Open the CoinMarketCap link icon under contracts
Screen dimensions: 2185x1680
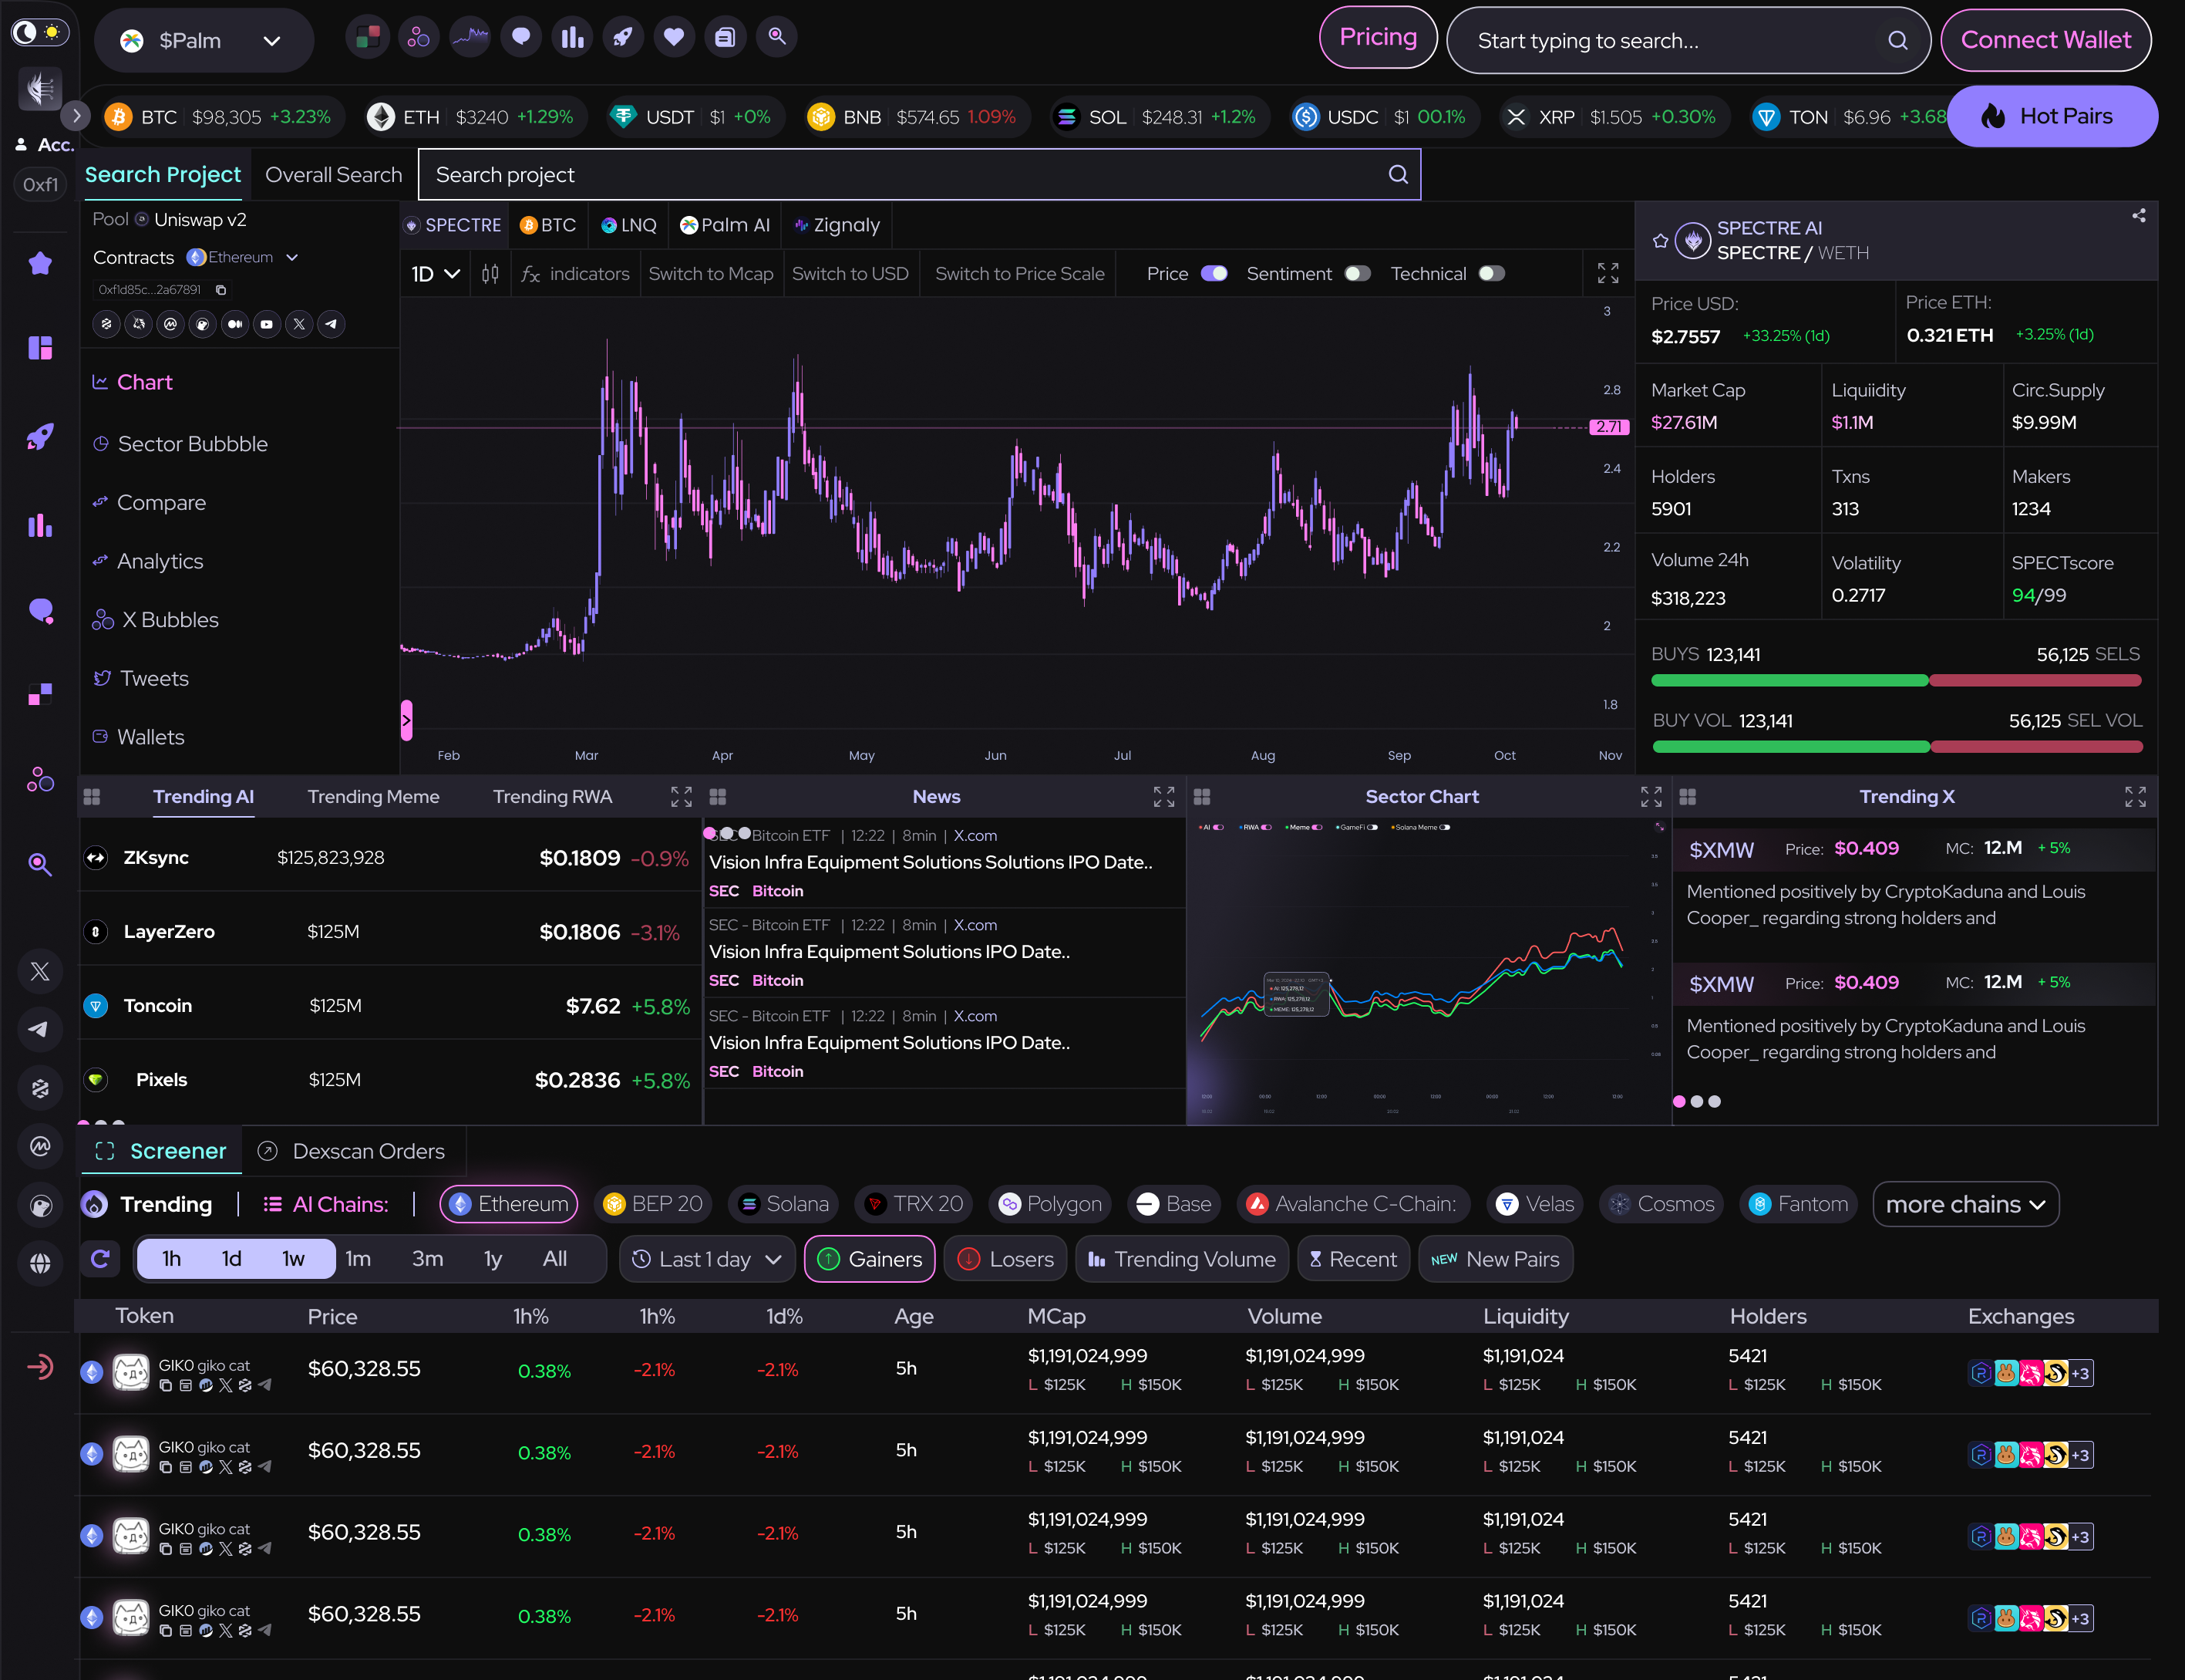171,324
